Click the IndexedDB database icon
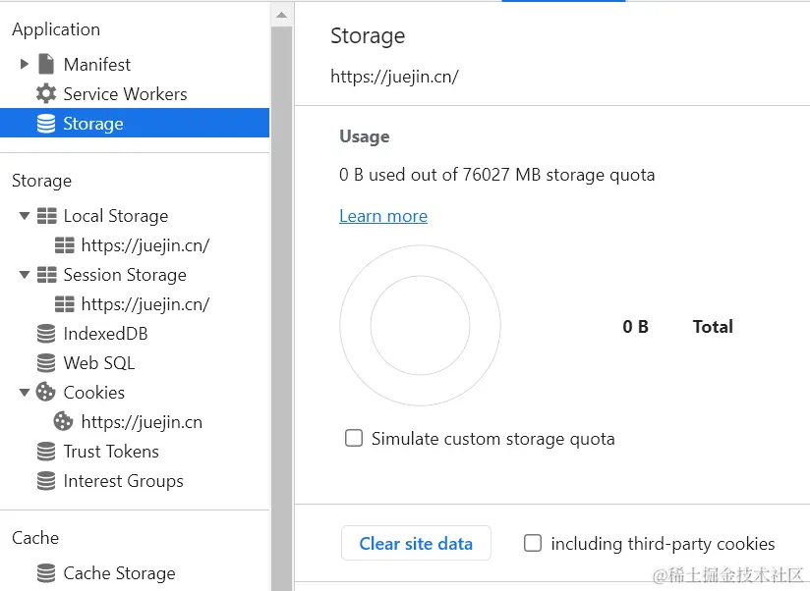The image size is (810, 591). coord(46,334)
